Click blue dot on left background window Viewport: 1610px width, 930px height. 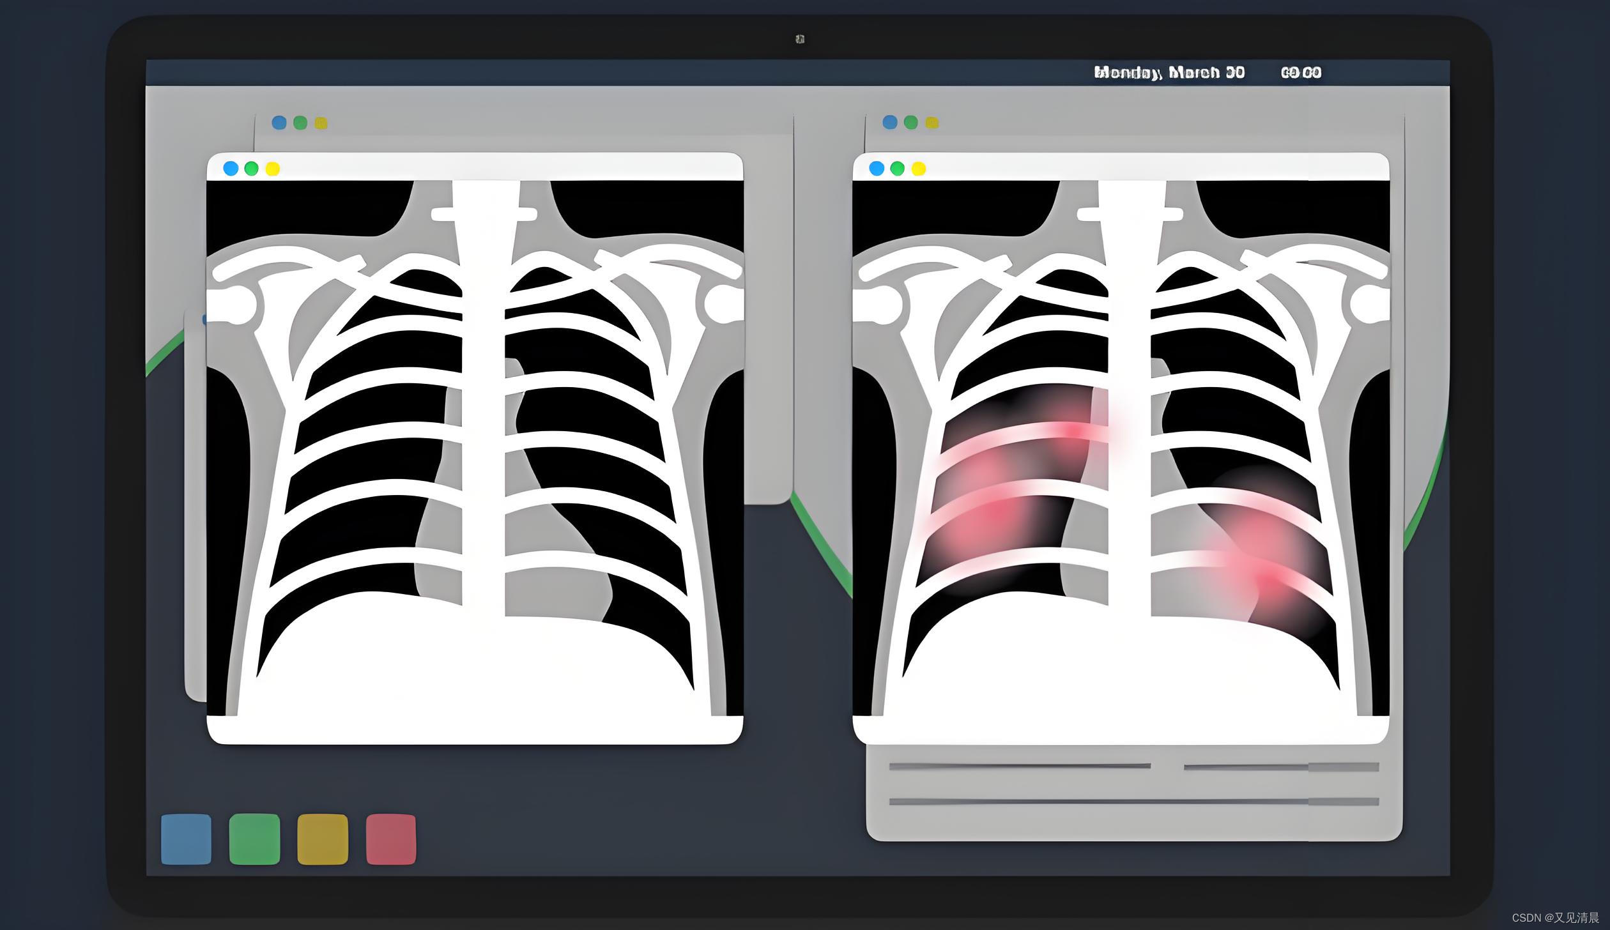click(x=279, y=123)
